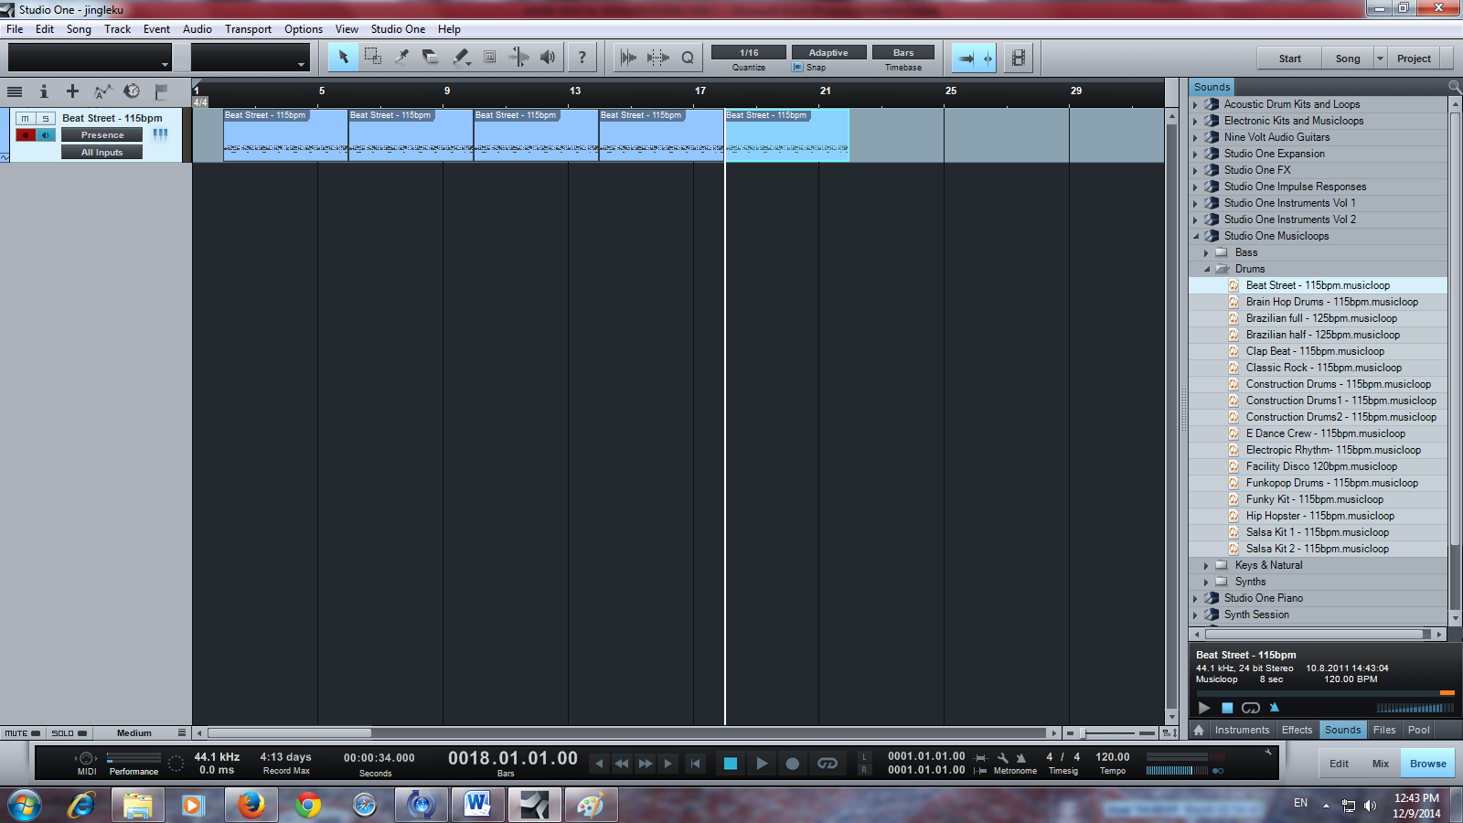The width and height of the screenshot is (1463, 823).
Task: Switch to the Effects browser tab
Action: point(1297,730)
